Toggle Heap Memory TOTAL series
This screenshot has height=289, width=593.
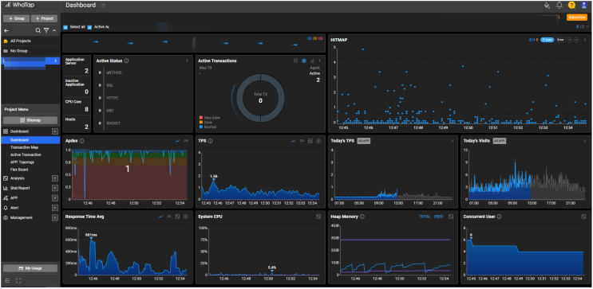click(425, 217)
